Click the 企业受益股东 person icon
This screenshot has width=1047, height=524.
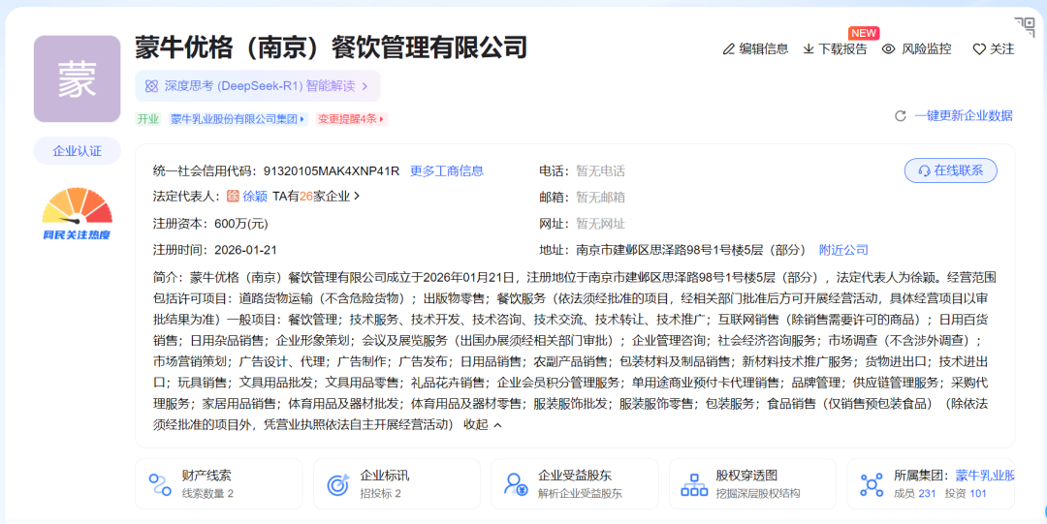tap(516, 484)
